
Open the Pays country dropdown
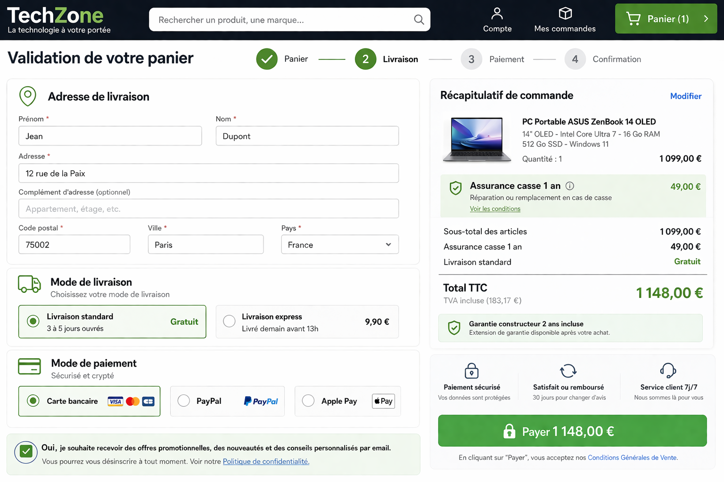[339, 245]
